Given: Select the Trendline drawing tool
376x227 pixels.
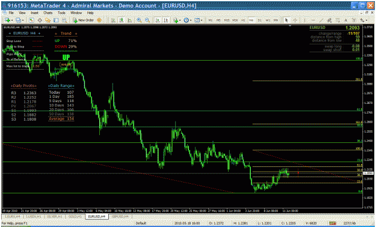Looking at the screenshot, I should [321, 20].
